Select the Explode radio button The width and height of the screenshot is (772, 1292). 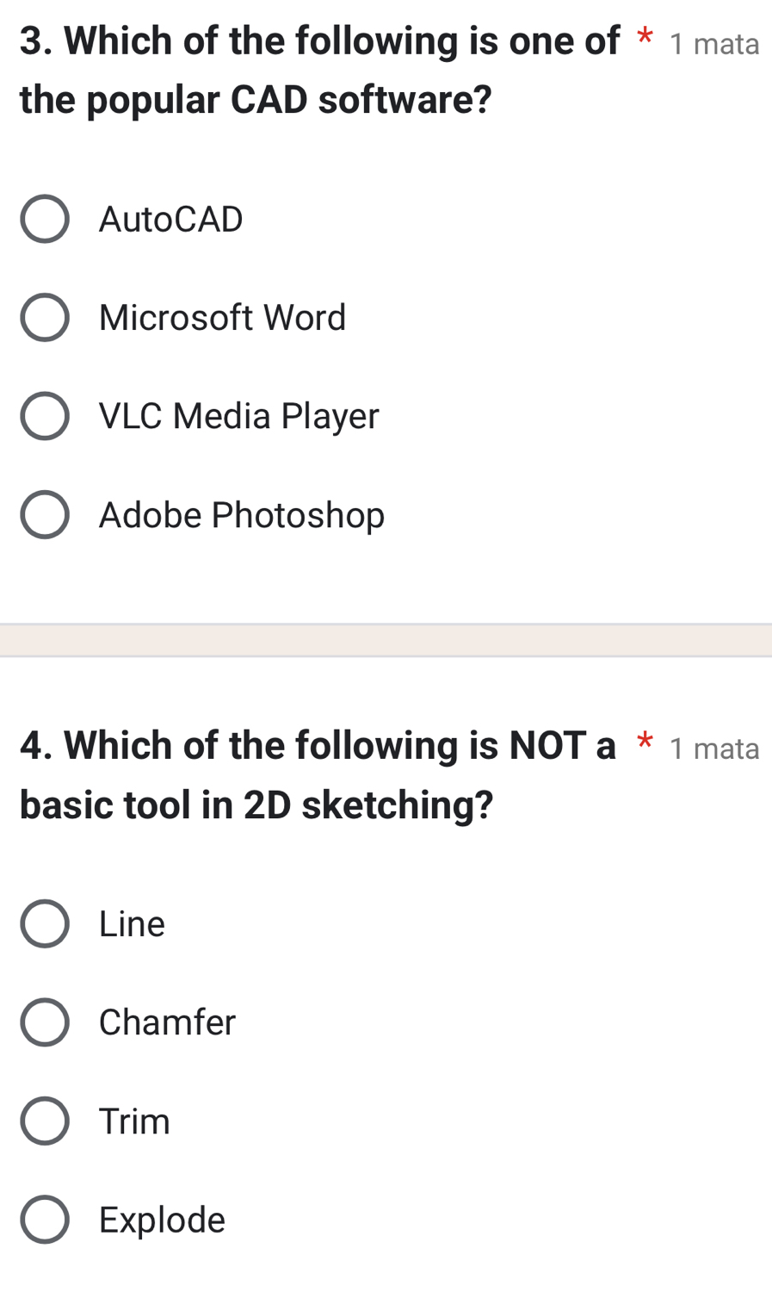(45, 1220)
